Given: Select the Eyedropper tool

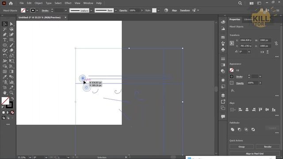Looking at the screenshot, I should 5,77.
